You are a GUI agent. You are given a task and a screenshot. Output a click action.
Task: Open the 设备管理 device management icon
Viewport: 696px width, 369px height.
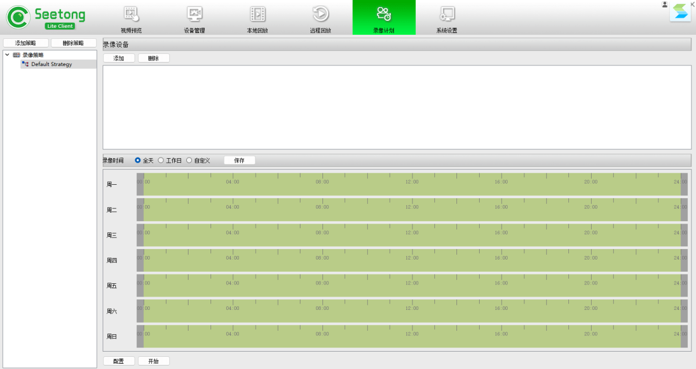[194, 14]
